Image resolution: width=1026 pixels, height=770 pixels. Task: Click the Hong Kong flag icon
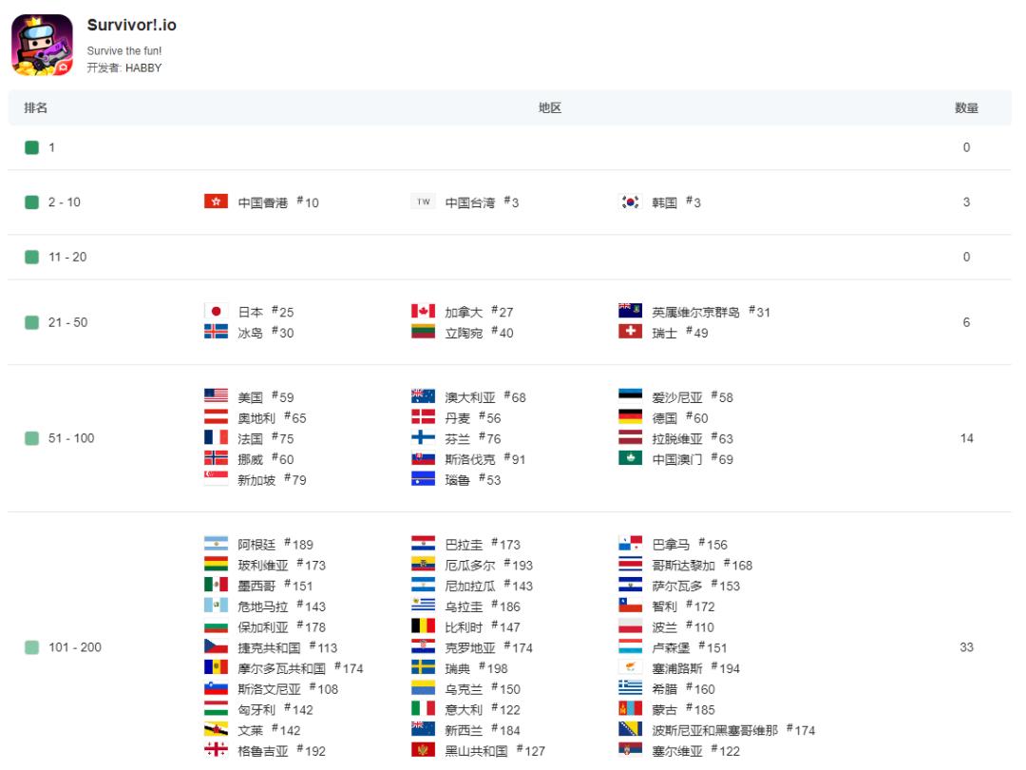coord(216,202)
